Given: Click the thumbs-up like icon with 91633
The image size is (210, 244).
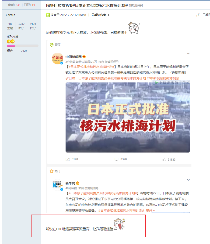Looking at the screenshot, I should 164,159.
